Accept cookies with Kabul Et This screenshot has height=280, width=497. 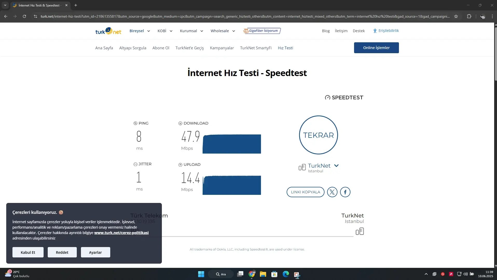coord(28,252)
